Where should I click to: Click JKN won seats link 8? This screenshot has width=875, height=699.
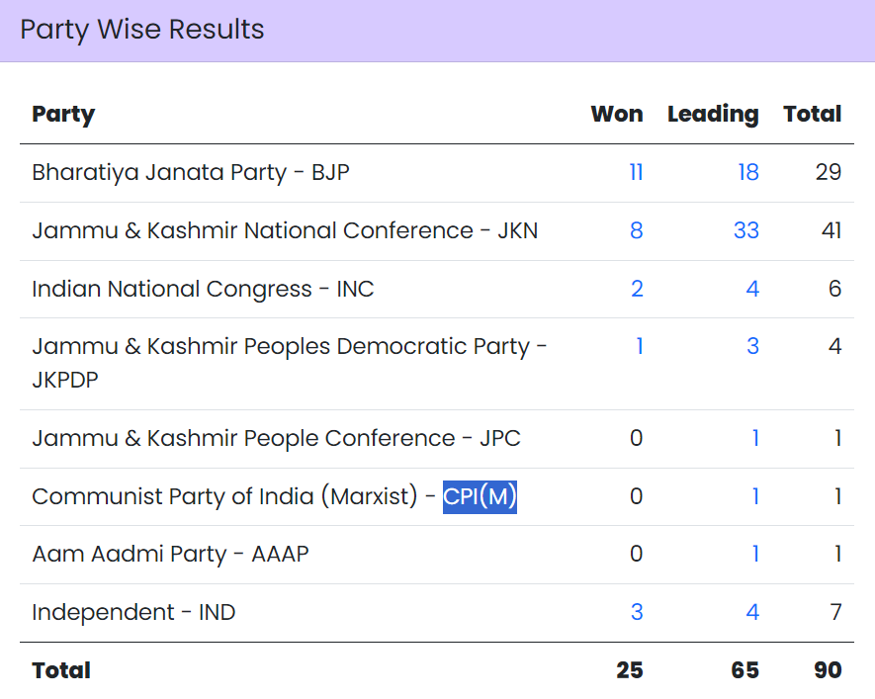click(x=636, y=231)
